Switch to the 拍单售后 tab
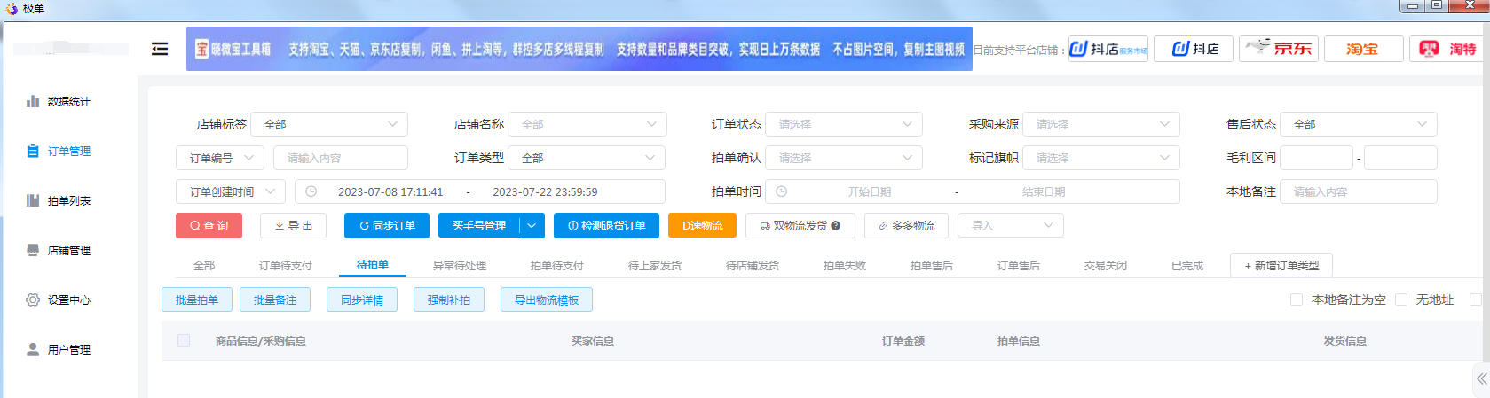The height and width of the screenshot is (398, 1490). click(x=932, y=266)
